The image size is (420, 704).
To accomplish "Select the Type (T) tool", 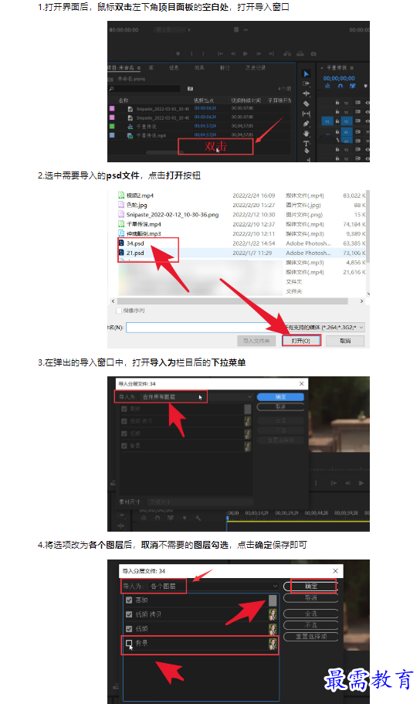I will pyautogui.click(x=307, y=143).
